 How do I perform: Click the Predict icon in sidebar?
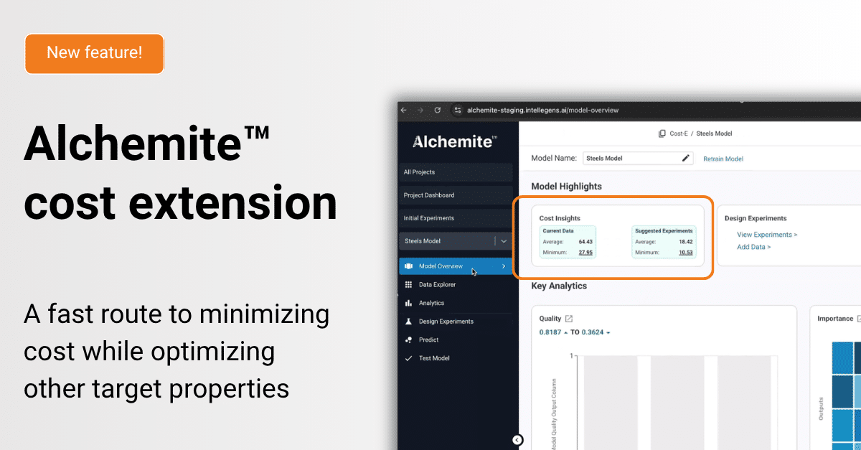click(408, 340)
